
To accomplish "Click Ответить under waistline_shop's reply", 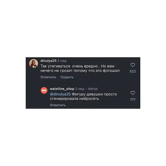I will pos(58,105).
